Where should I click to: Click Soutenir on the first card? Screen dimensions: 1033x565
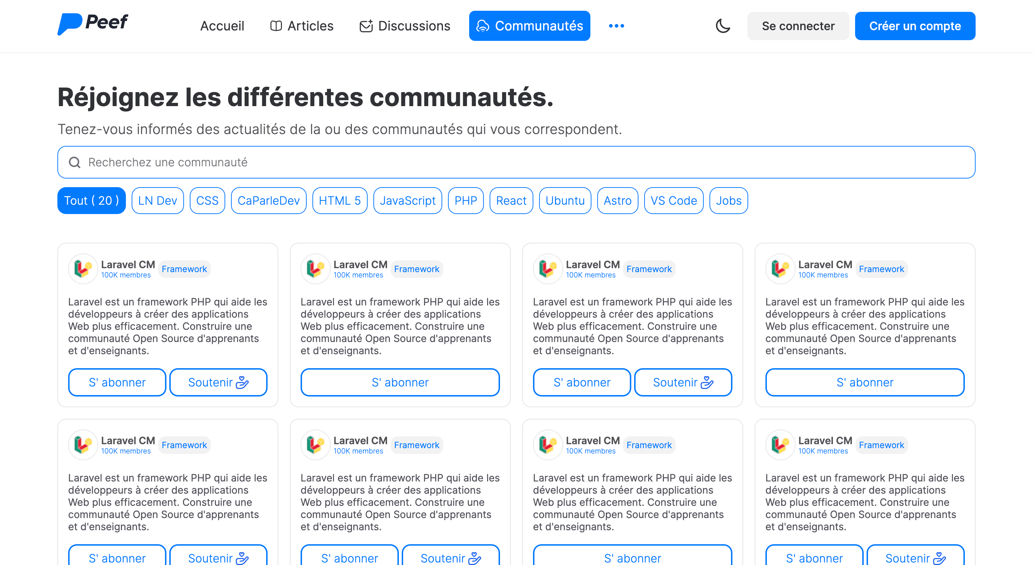218,382
